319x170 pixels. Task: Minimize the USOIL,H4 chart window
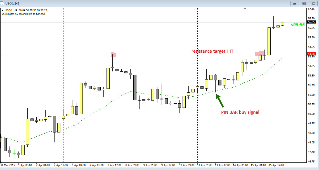tap(295, 3)
